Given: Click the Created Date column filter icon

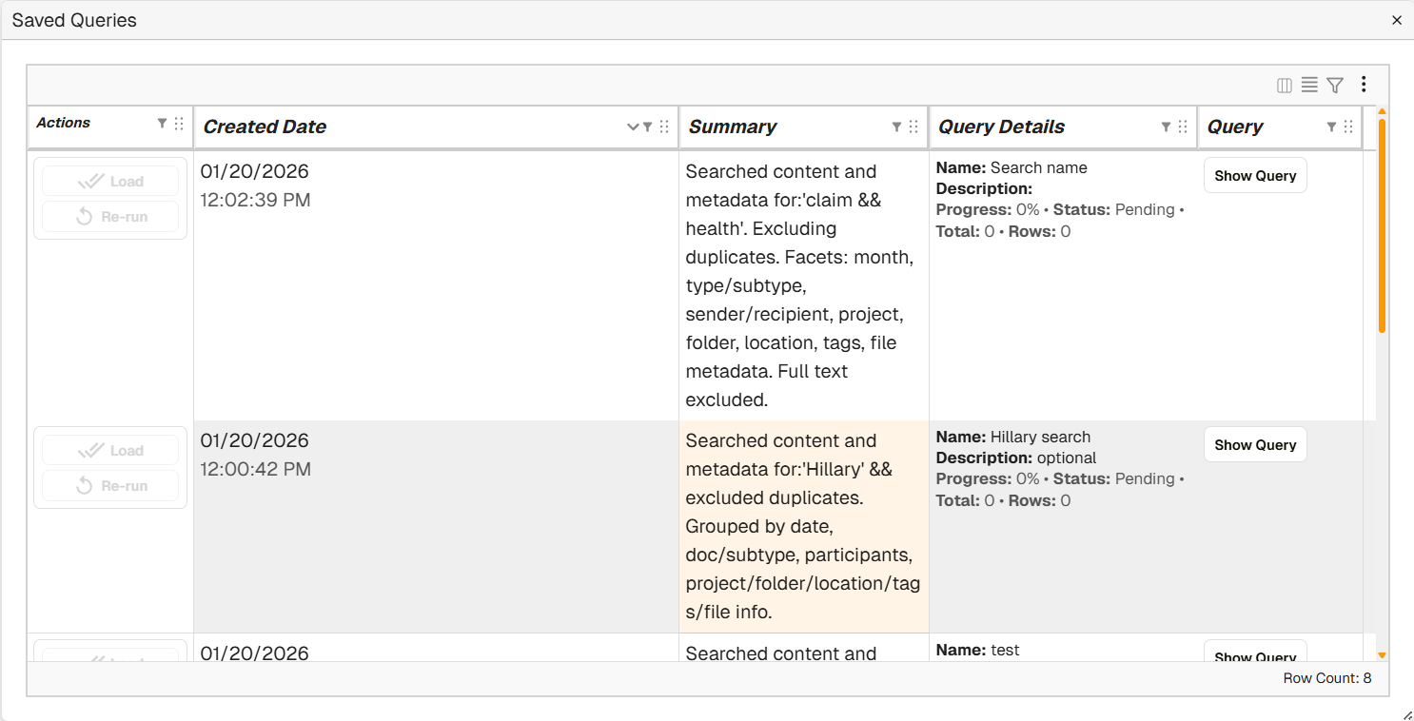Looking at the screenshot, I should [648, 127].
